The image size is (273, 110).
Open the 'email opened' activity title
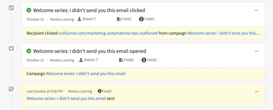[90, 51]
